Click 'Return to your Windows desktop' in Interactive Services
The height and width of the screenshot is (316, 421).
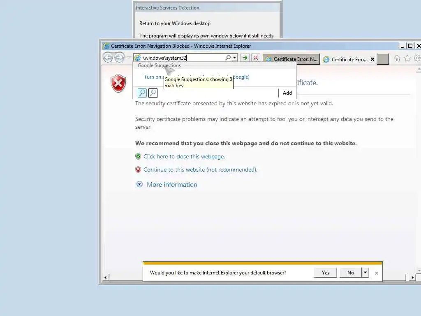pyautogui.click(x=175, y=23)
